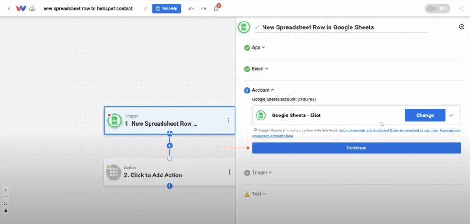Click the empty circle node above action card

pos(169,158)
